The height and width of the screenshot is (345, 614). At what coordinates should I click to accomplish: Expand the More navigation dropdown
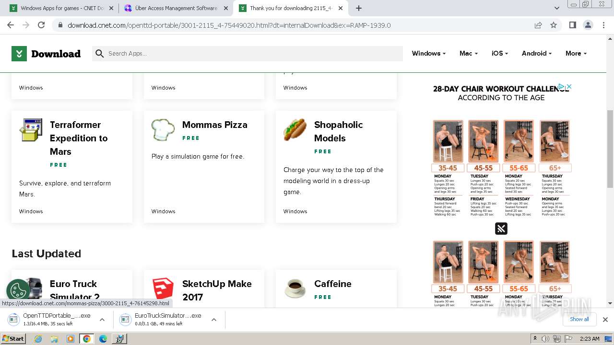pyautogui.click(x=576, y=54)
